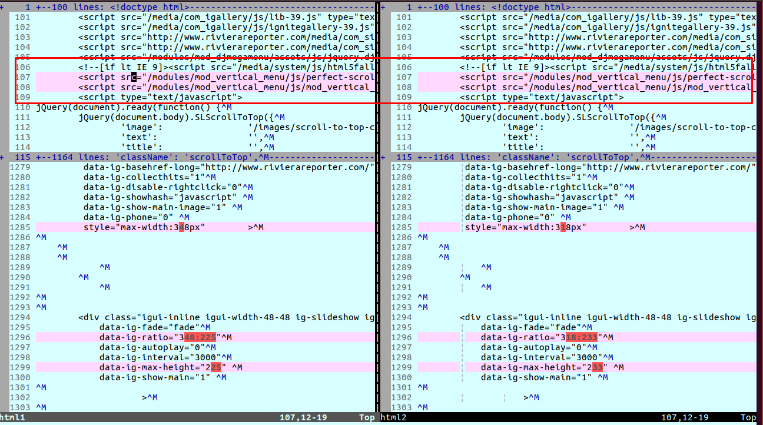Viewport: 763px width, 425px height.
Task: Click red-highlighted 25 in html1 max-height
Action: pos(216,367)
